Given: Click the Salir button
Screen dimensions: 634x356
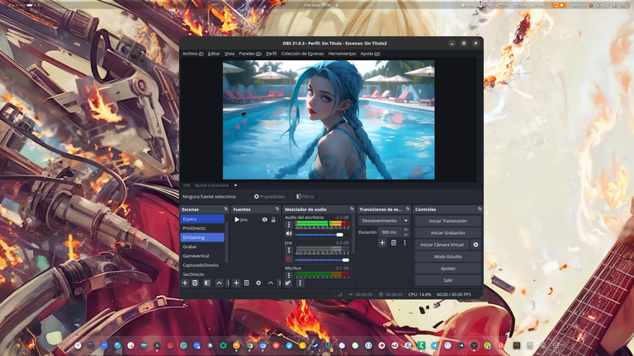Looking at the screenshot, I should (447, 280).
